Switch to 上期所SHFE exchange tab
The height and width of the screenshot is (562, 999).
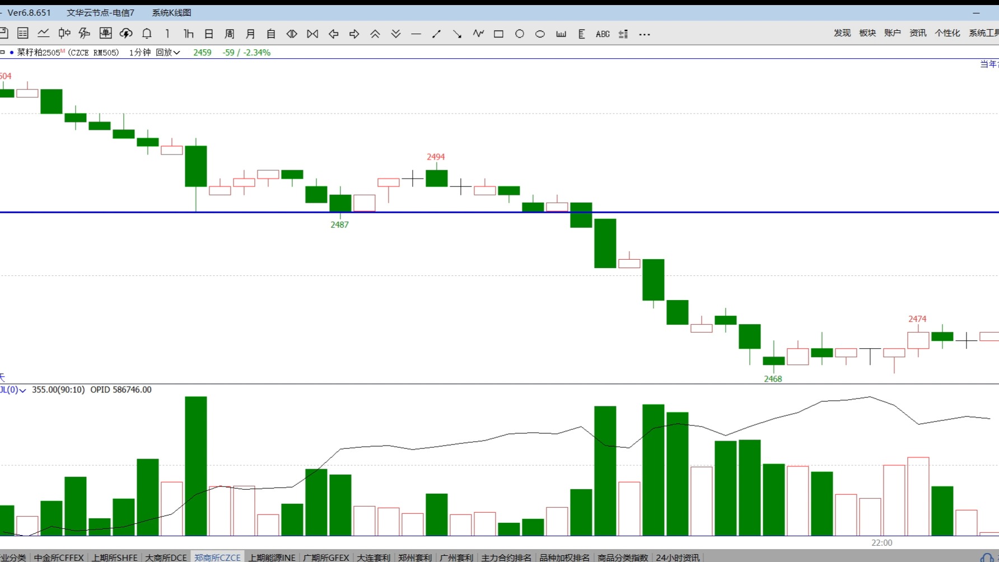(115, 558)
